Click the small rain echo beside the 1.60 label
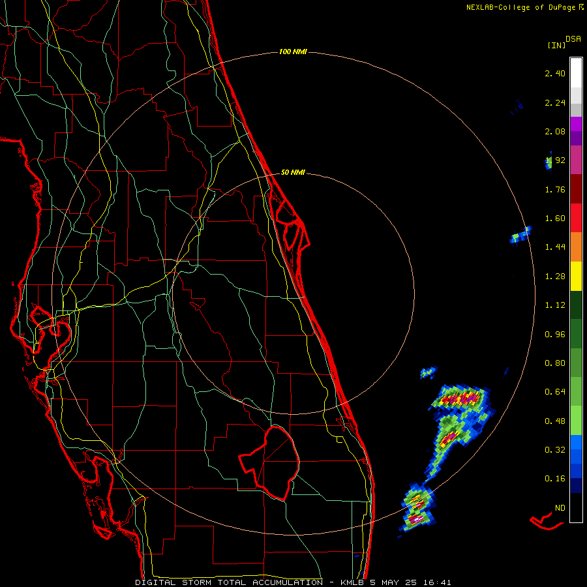Viewport: 587px width, 587px height. pos(520,235)
